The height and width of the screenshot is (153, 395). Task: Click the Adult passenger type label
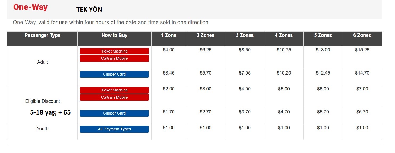[42, 62]
